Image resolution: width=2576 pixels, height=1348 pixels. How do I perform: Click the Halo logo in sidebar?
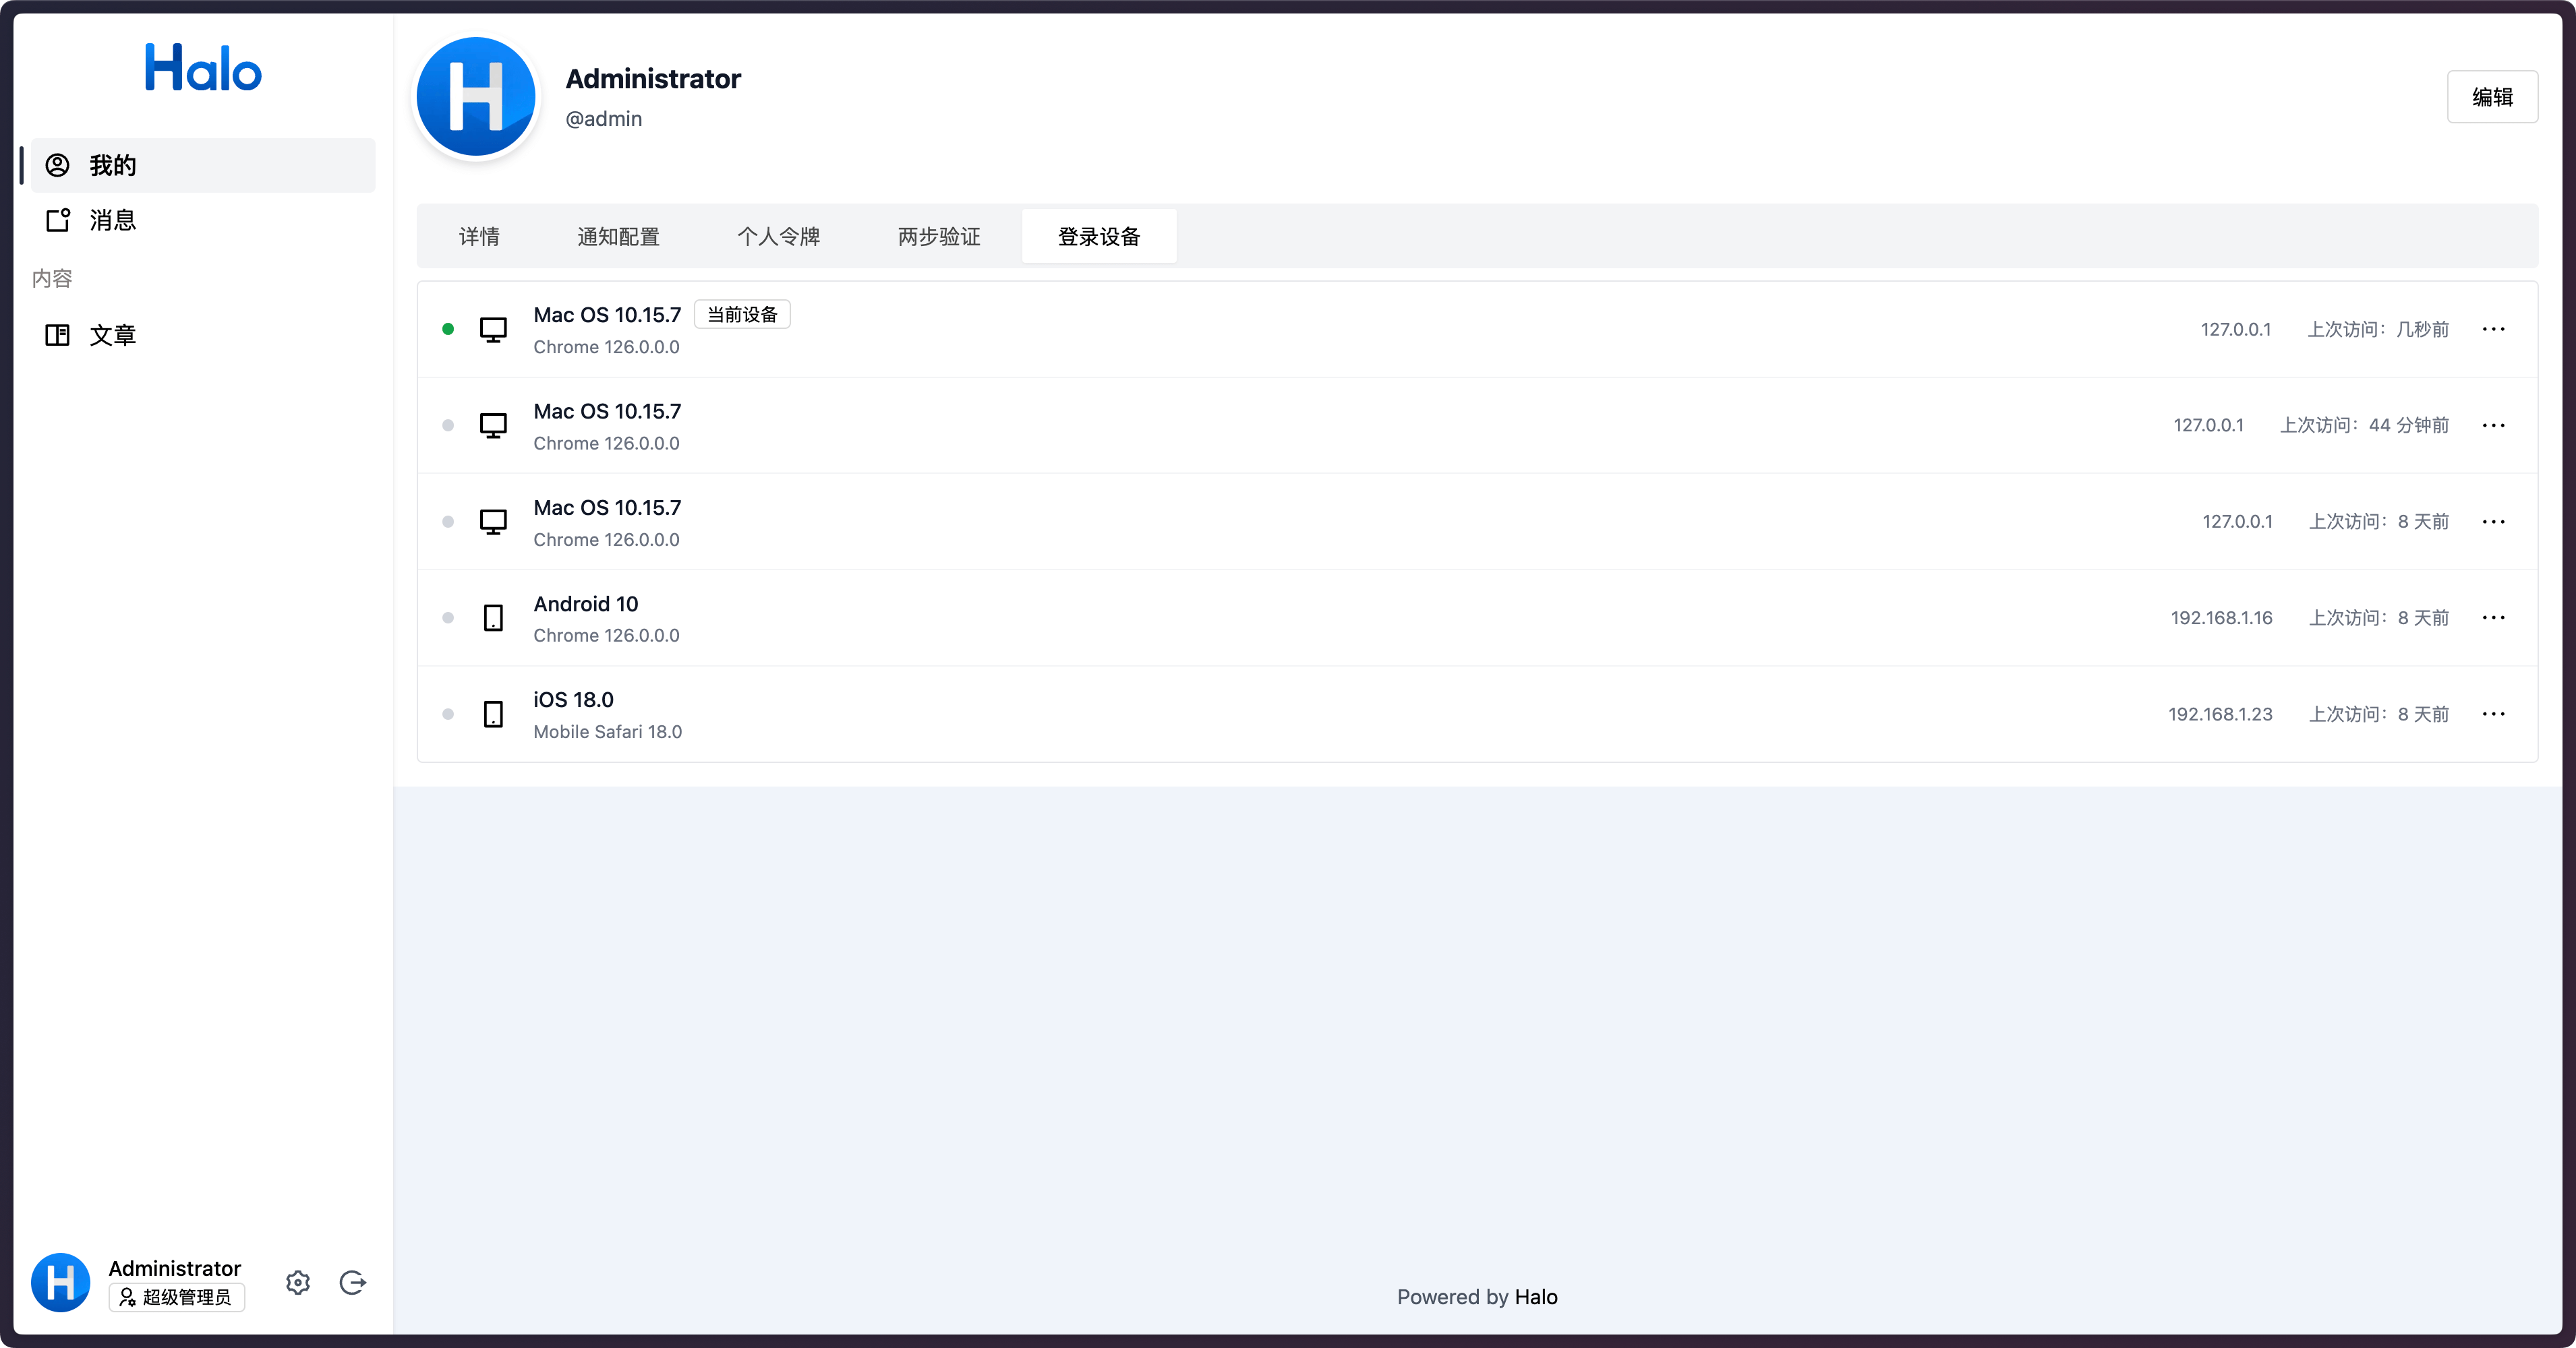tap(203, 68)
